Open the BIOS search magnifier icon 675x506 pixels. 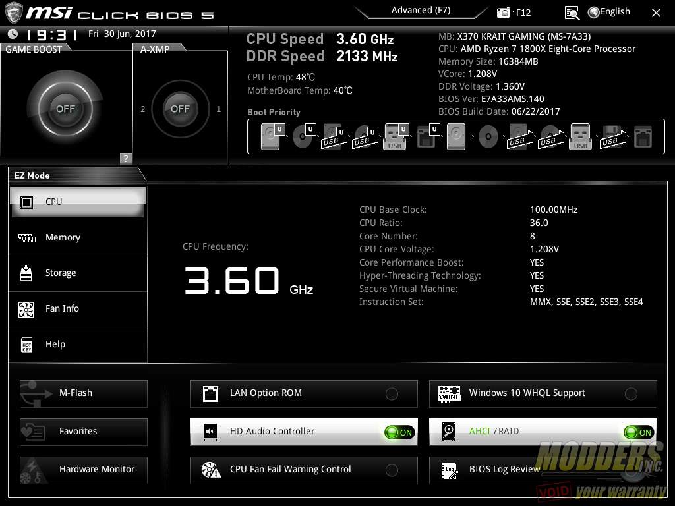coord(572,13)
